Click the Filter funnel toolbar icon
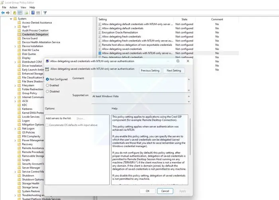The image size is (279, 200). click(x=45, y=13)
